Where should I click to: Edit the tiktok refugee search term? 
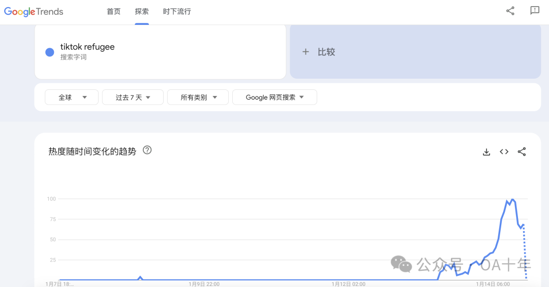coord(87,47)
